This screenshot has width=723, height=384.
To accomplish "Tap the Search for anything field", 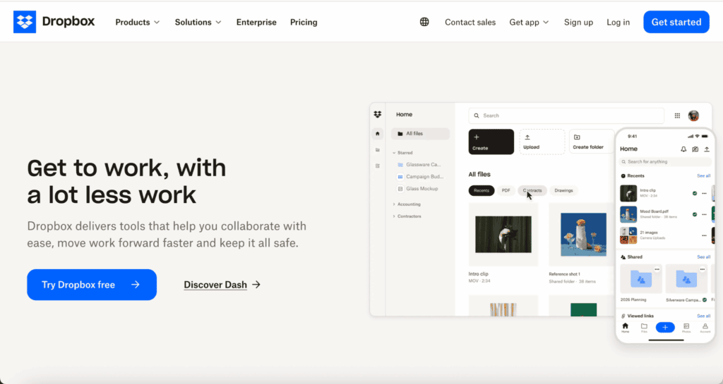I will click(665, 162).
